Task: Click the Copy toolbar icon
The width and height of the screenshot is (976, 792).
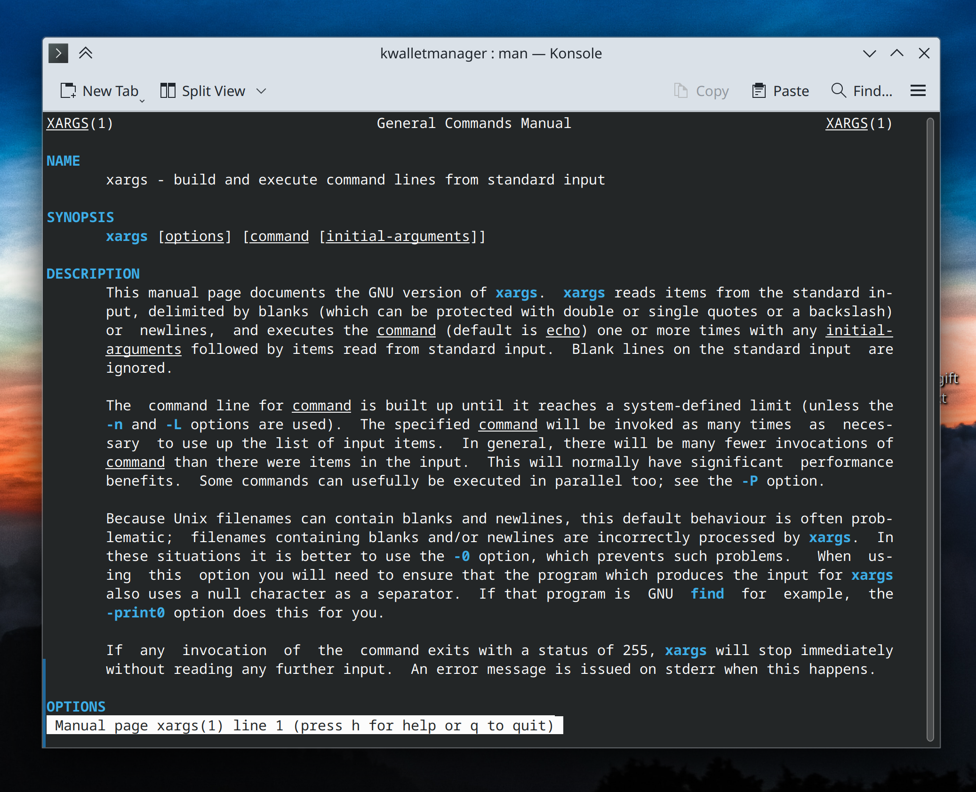Action: pos(680,91)
